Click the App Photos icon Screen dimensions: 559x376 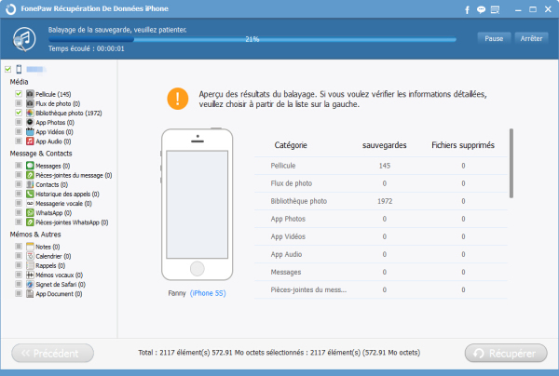click(x=30, y=122)
